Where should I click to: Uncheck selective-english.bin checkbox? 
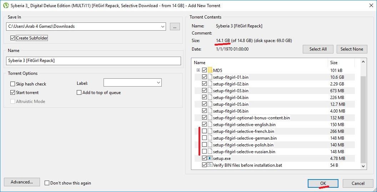(204, 124)
